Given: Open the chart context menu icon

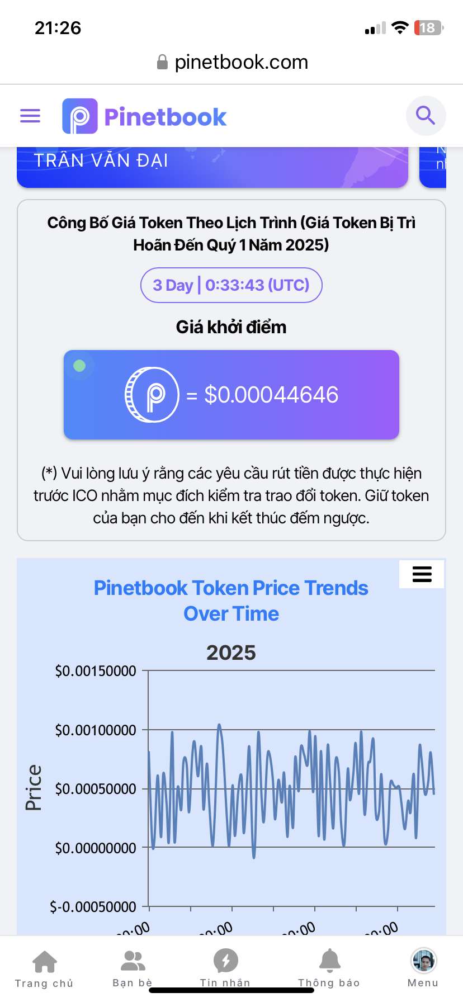Looking at the screenshot, I should click(422, 574).
